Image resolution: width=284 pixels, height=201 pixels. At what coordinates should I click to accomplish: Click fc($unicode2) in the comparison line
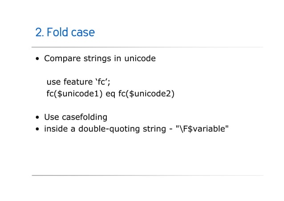pyautogui.click(x=146, y=94)
